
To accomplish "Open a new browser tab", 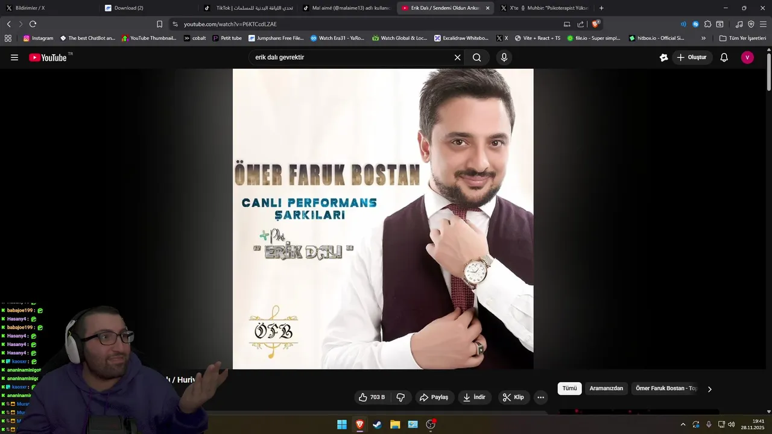I will (x=601, y=8).
